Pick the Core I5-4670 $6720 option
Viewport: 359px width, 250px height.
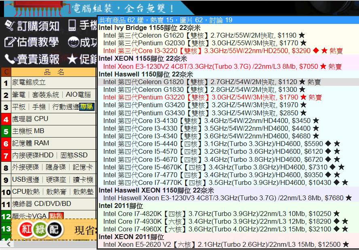pyautogui.click(x=222, y=159)
